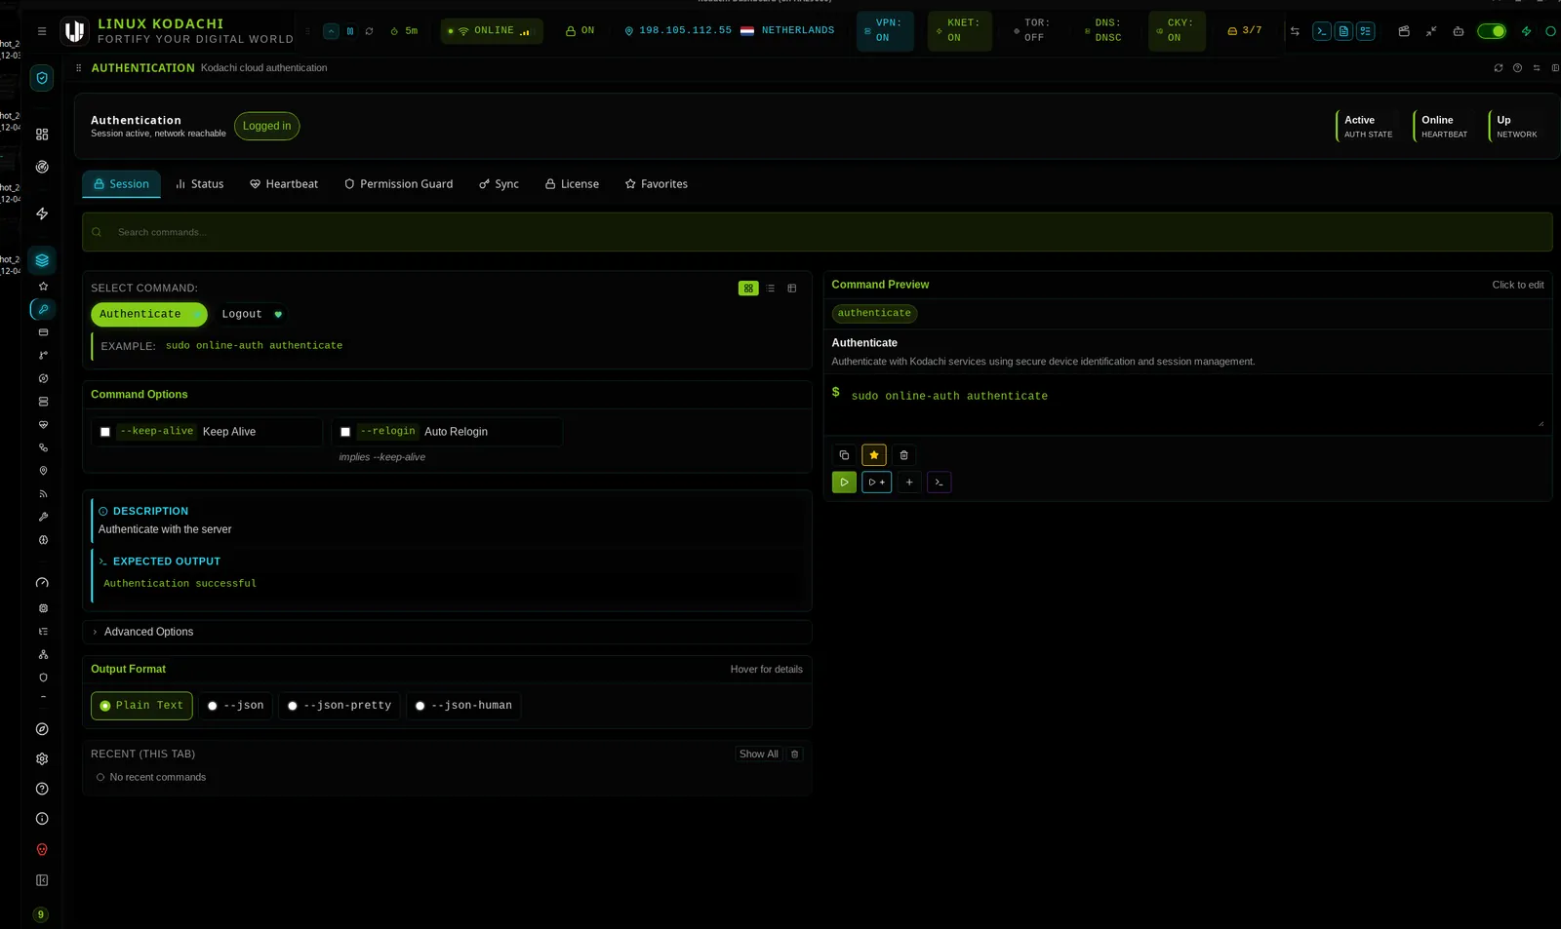Image resolution: width=1561 pixels, height=929 pixels.
Task: Click the refresh icon in the Authentication header
Action: point(1499,68)
